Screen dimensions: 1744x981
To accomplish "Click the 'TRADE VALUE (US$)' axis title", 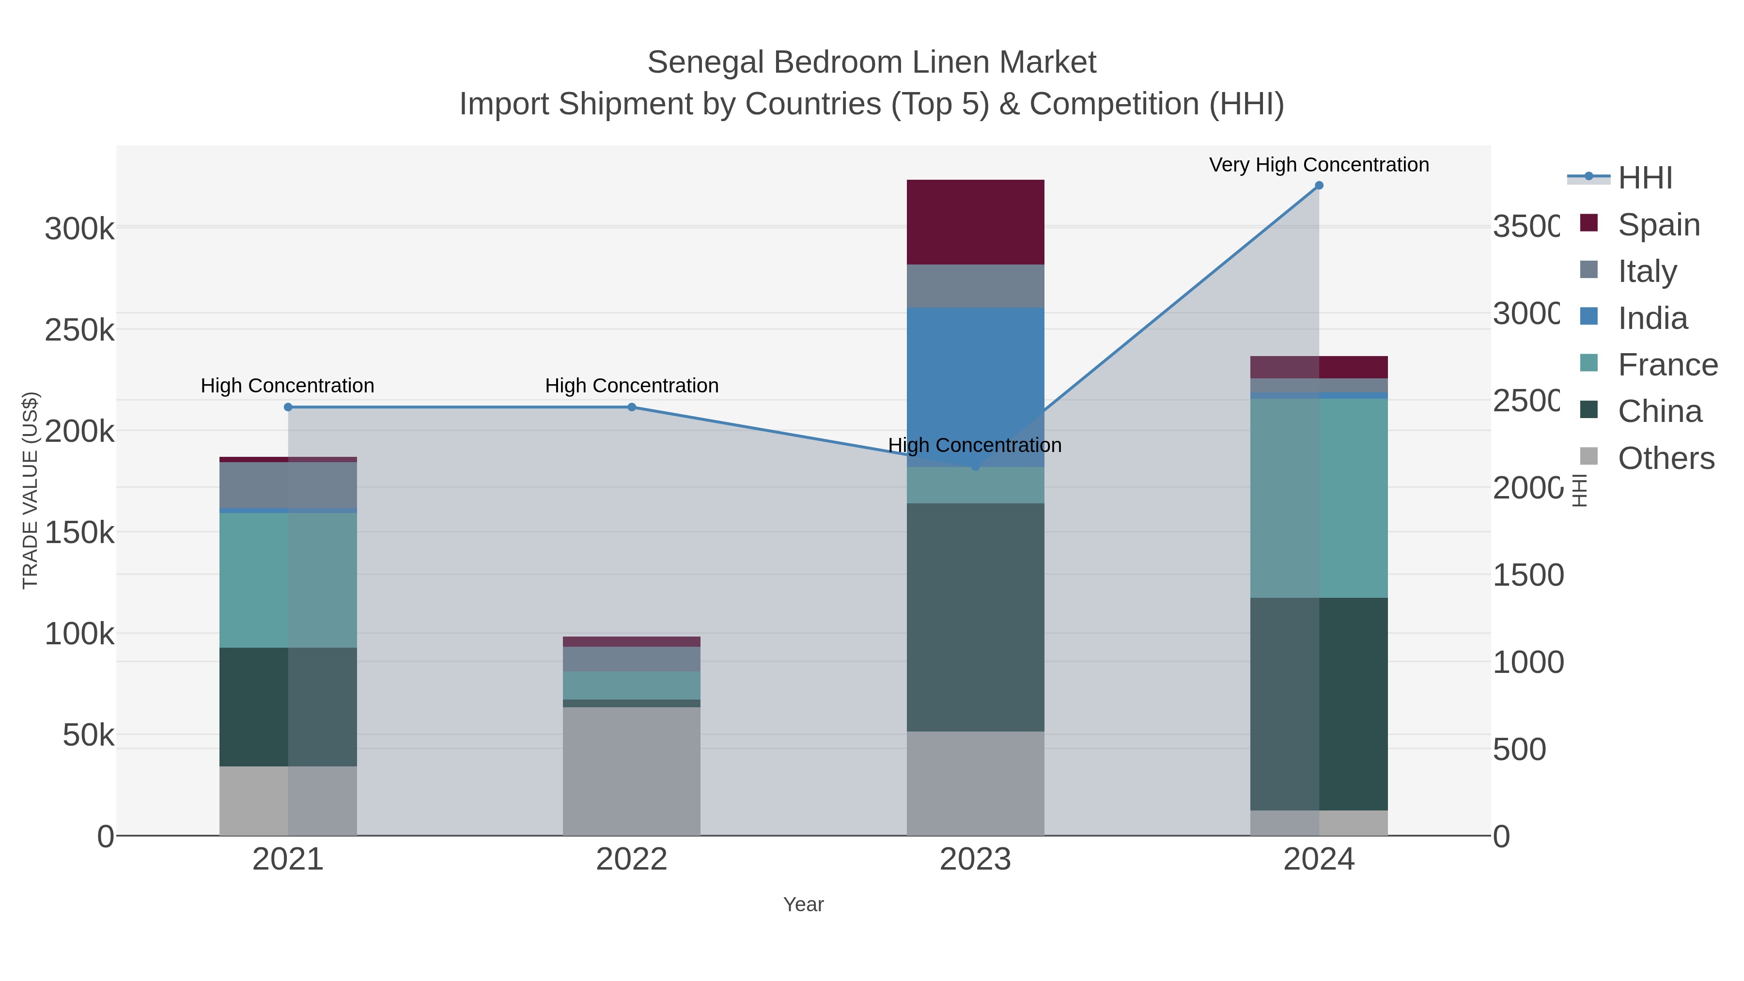I will (30, 490).
